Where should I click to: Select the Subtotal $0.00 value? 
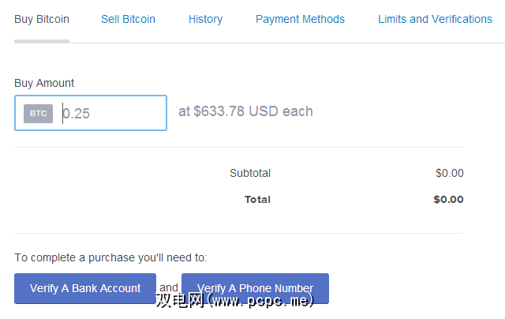[449, 173]
